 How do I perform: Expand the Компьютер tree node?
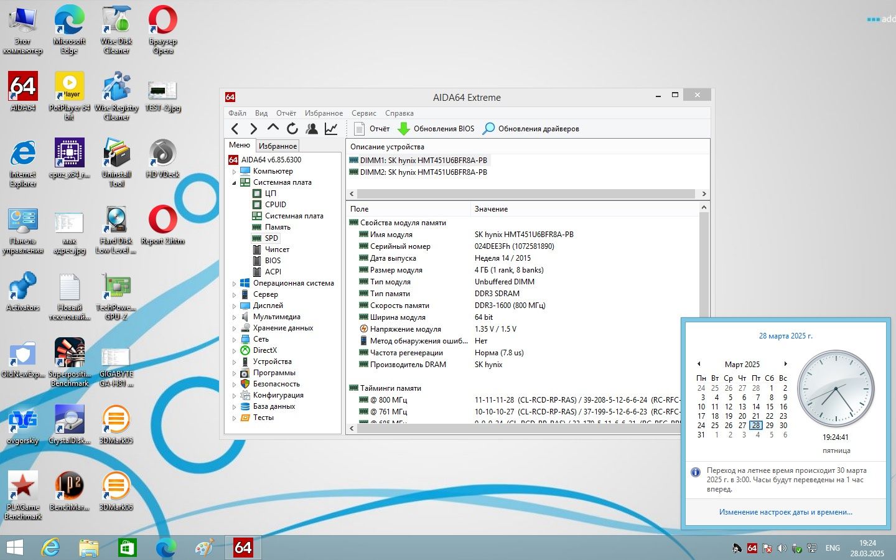[x=235, y=172]
